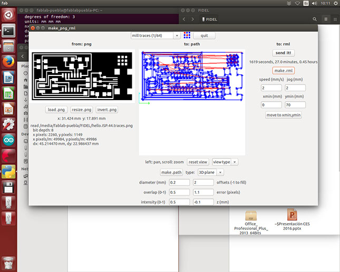Click the back arrow in the rear file window
Screen dimensions: 340x272
pos(23,56)
